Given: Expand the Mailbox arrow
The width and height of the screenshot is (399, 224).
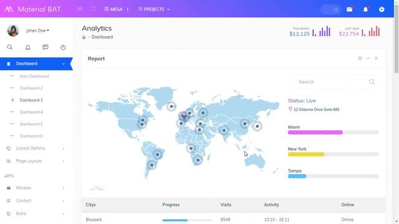Looking at the screenshot, I should pyautogui.click(x=64, y=188).
